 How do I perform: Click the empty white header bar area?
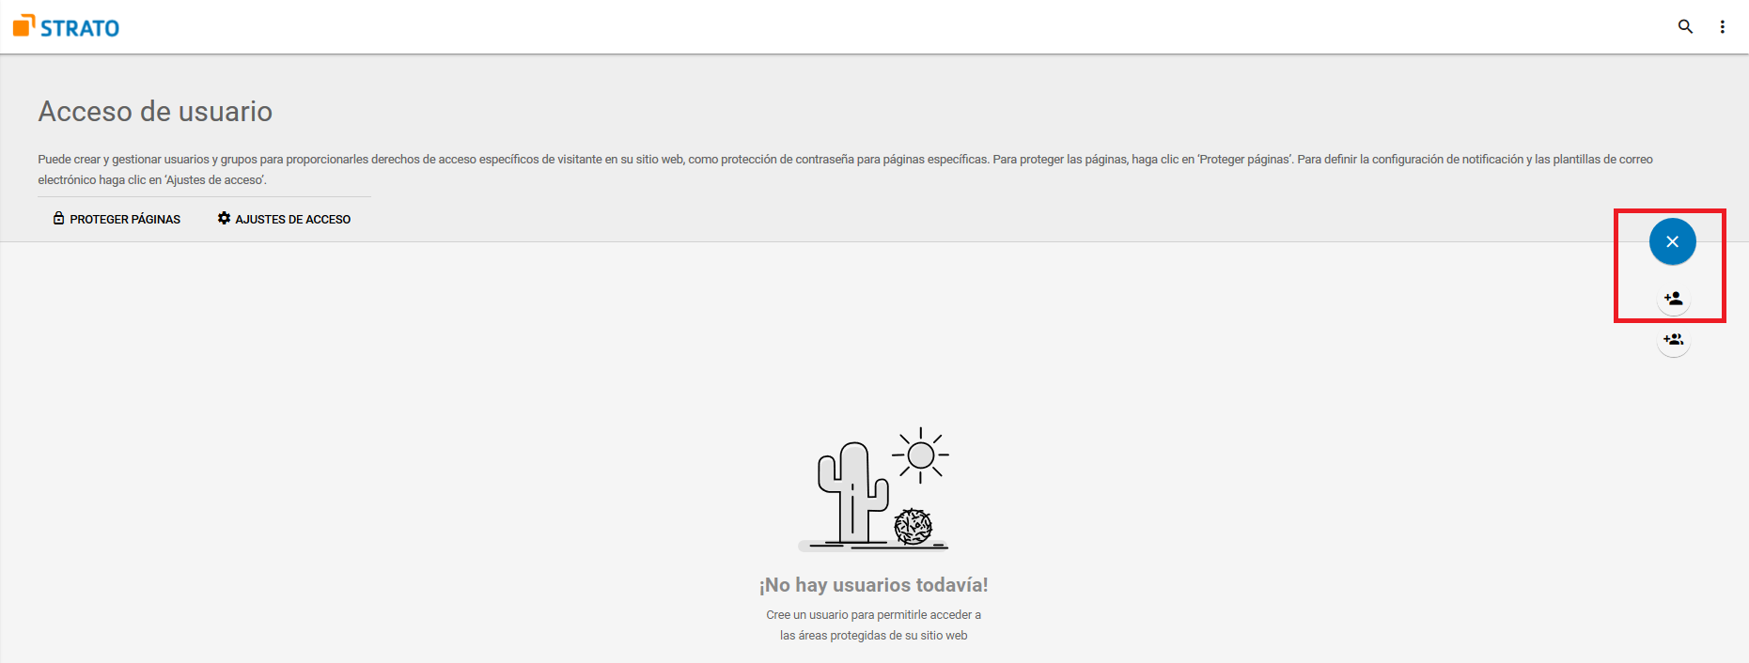846,26
